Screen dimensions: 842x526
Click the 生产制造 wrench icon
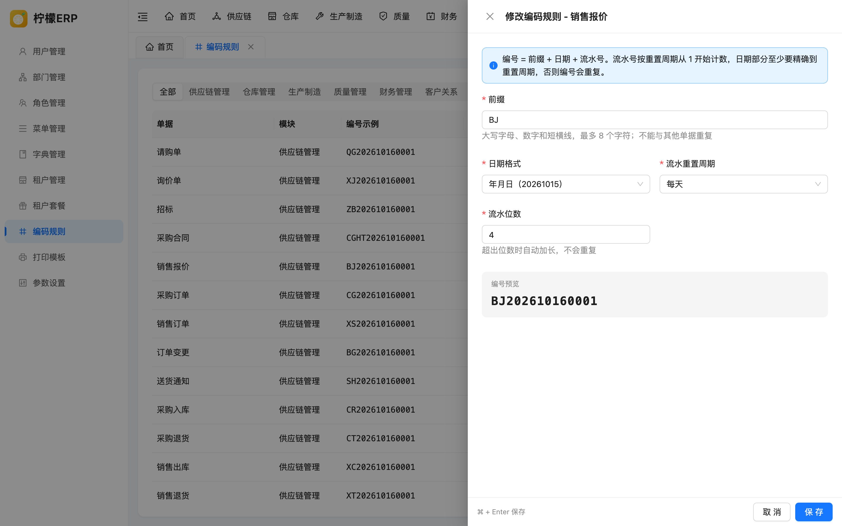[319, 16]
